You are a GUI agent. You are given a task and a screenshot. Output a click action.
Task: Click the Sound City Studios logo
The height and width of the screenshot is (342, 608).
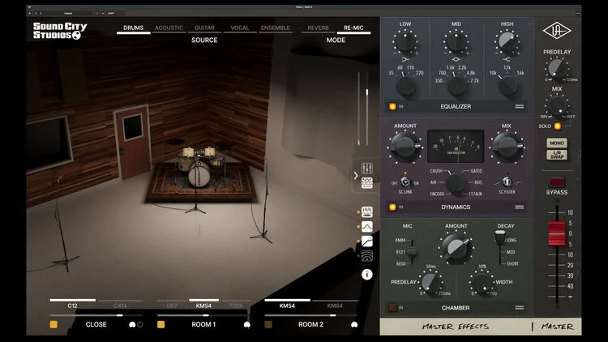[x=60, y=31]
